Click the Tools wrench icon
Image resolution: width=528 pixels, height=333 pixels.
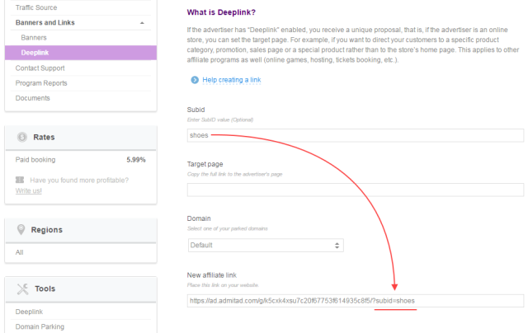click(22, 288)
